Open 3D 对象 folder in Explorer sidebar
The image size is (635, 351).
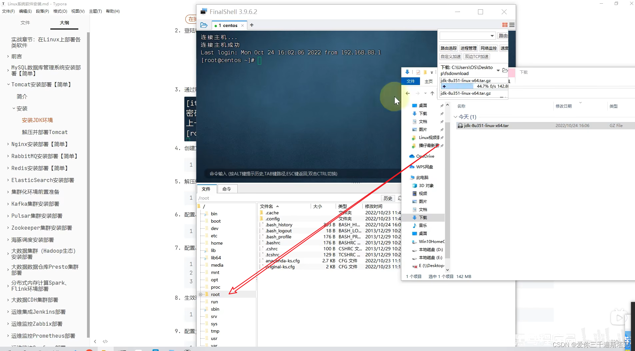pyautogui.click(x=423, y=186)
